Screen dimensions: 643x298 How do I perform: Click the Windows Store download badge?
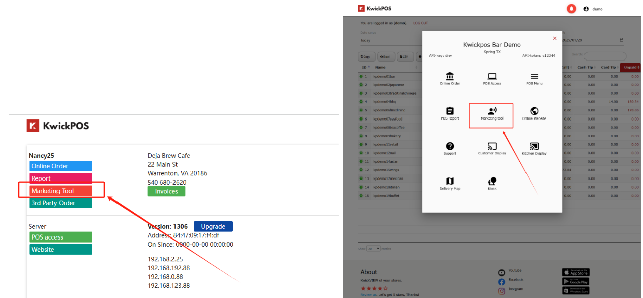coord(575,291)
